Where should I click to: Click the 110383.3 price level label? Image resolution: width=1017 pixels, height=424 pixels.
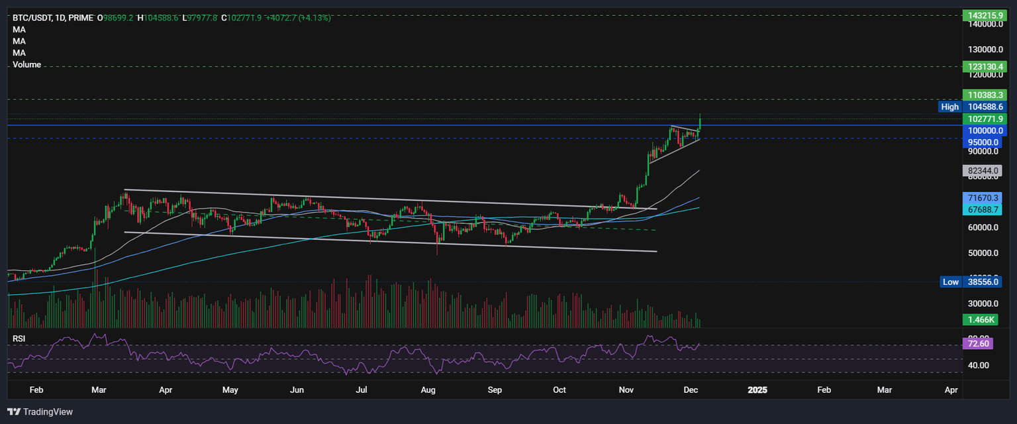(984, 95)
